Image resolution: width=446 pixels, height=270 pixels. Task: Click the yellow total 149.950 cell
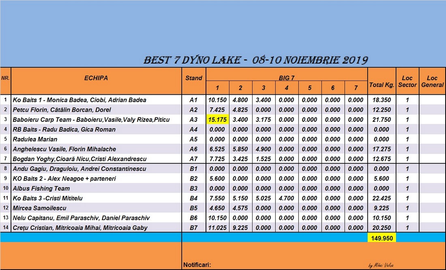(x=382, y=238)
